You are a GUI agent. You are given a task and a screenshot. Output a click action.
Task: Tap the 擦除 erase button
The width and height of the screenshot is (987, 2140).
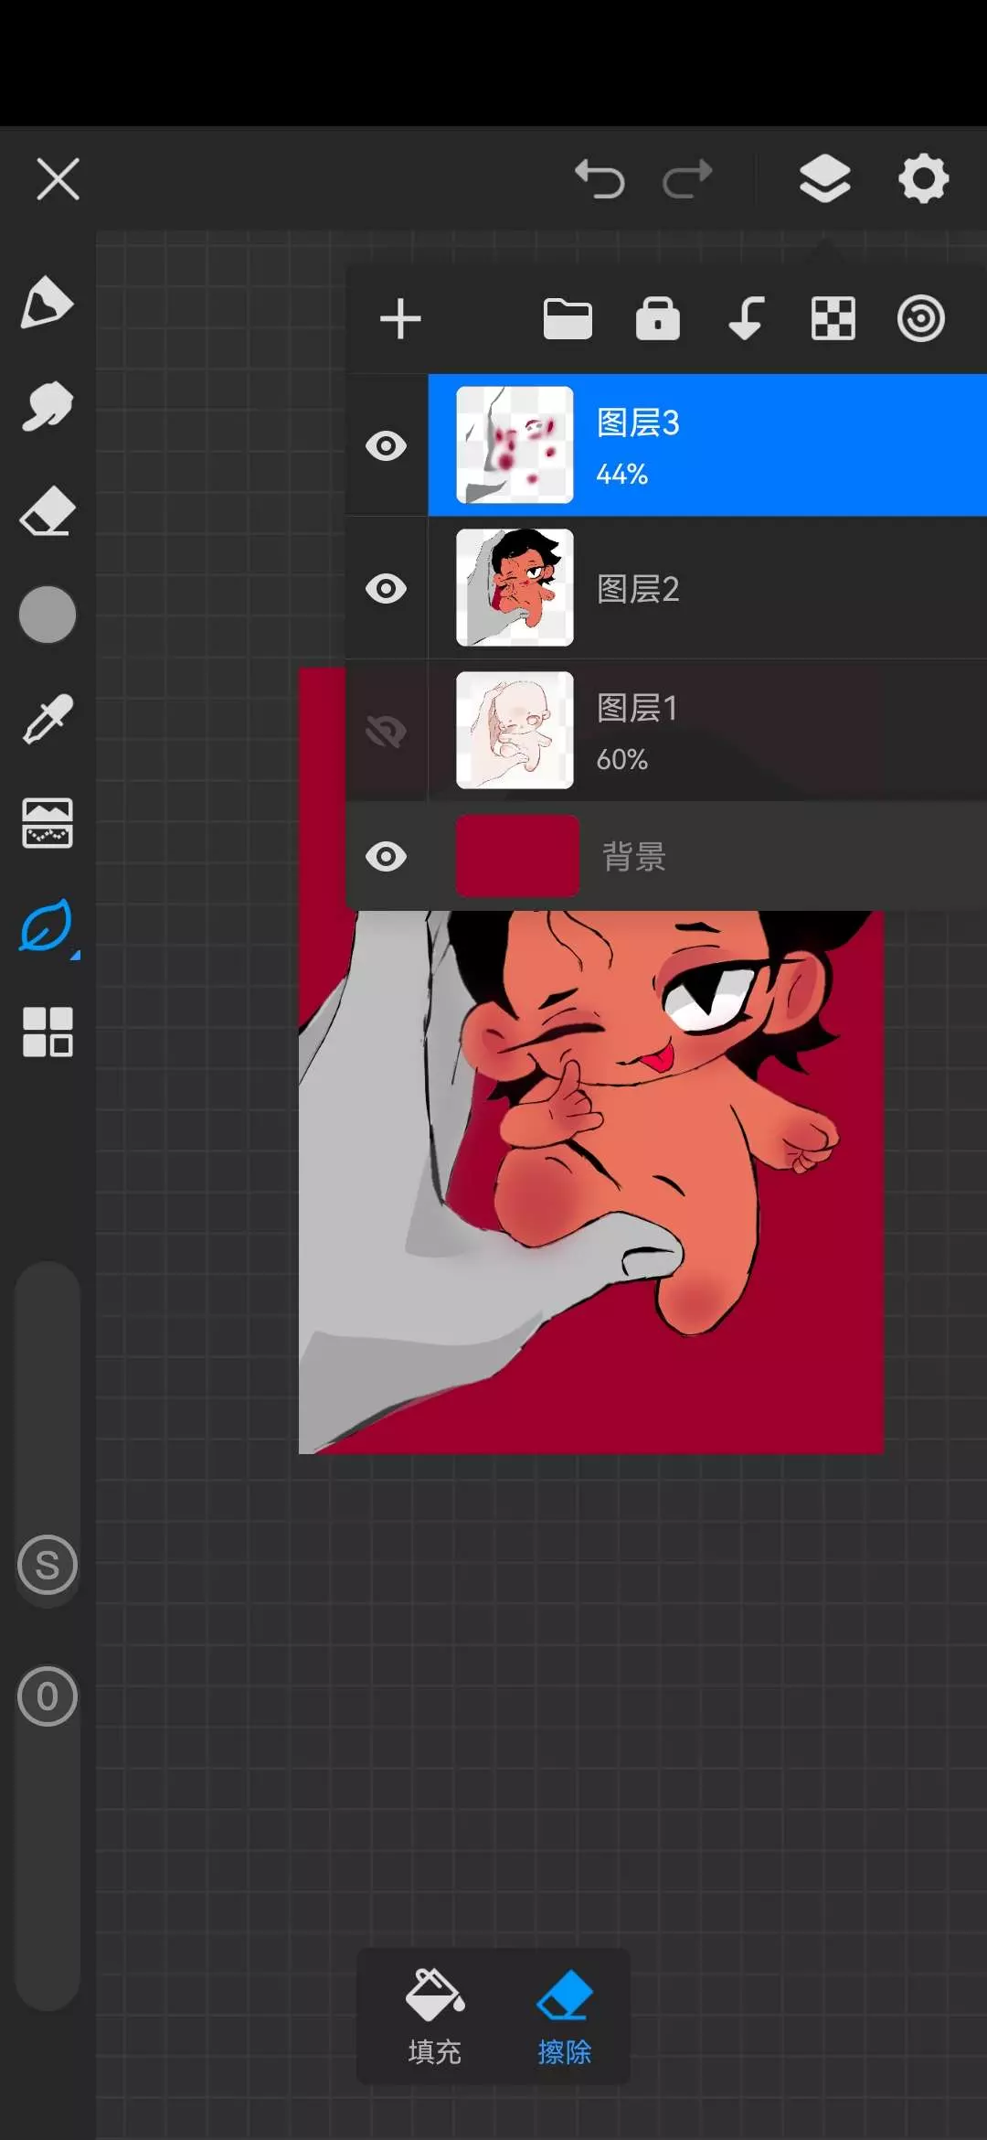(x=564, y=2017)
